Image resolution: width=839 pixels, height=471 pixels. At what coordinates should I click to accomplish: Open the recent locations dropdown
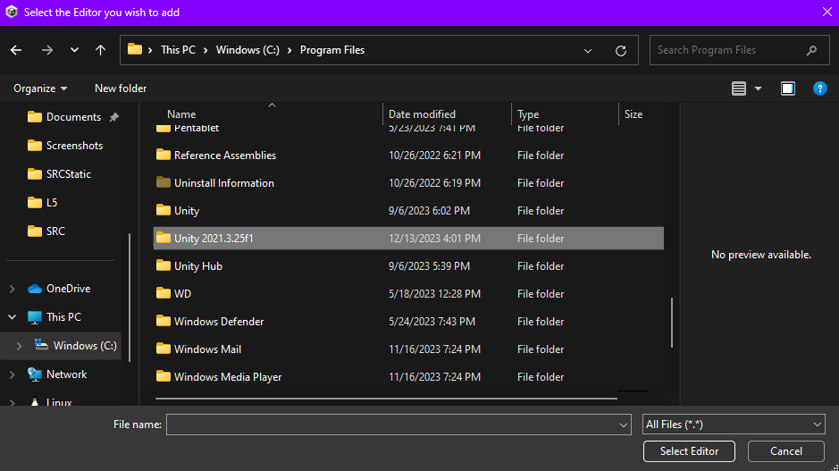74,50
